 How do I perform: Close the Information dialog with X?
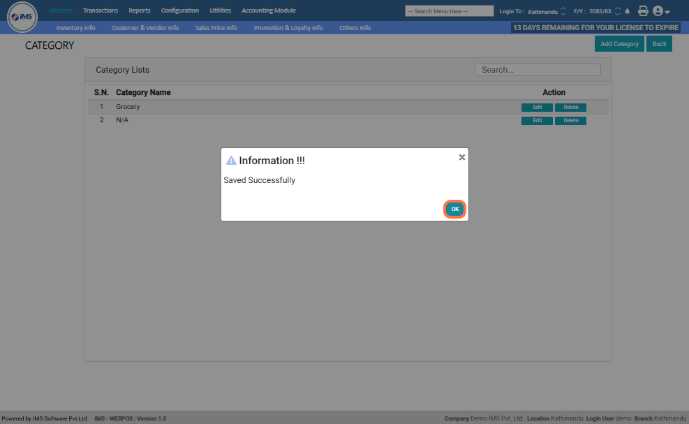tap(461, 157)
